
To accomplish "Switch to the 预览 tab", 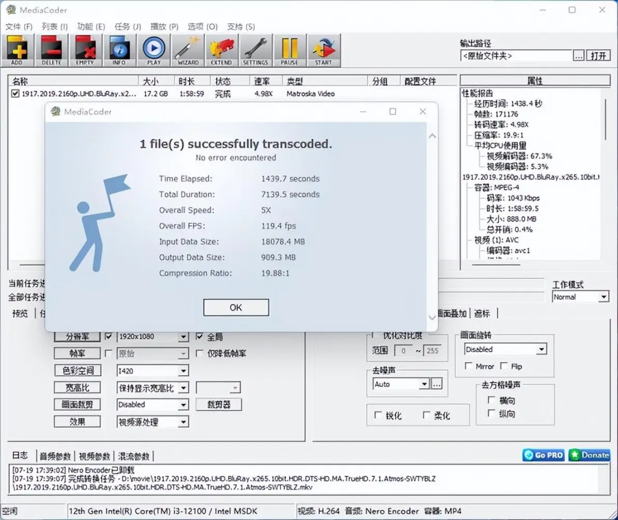I will tap(20, 313).
